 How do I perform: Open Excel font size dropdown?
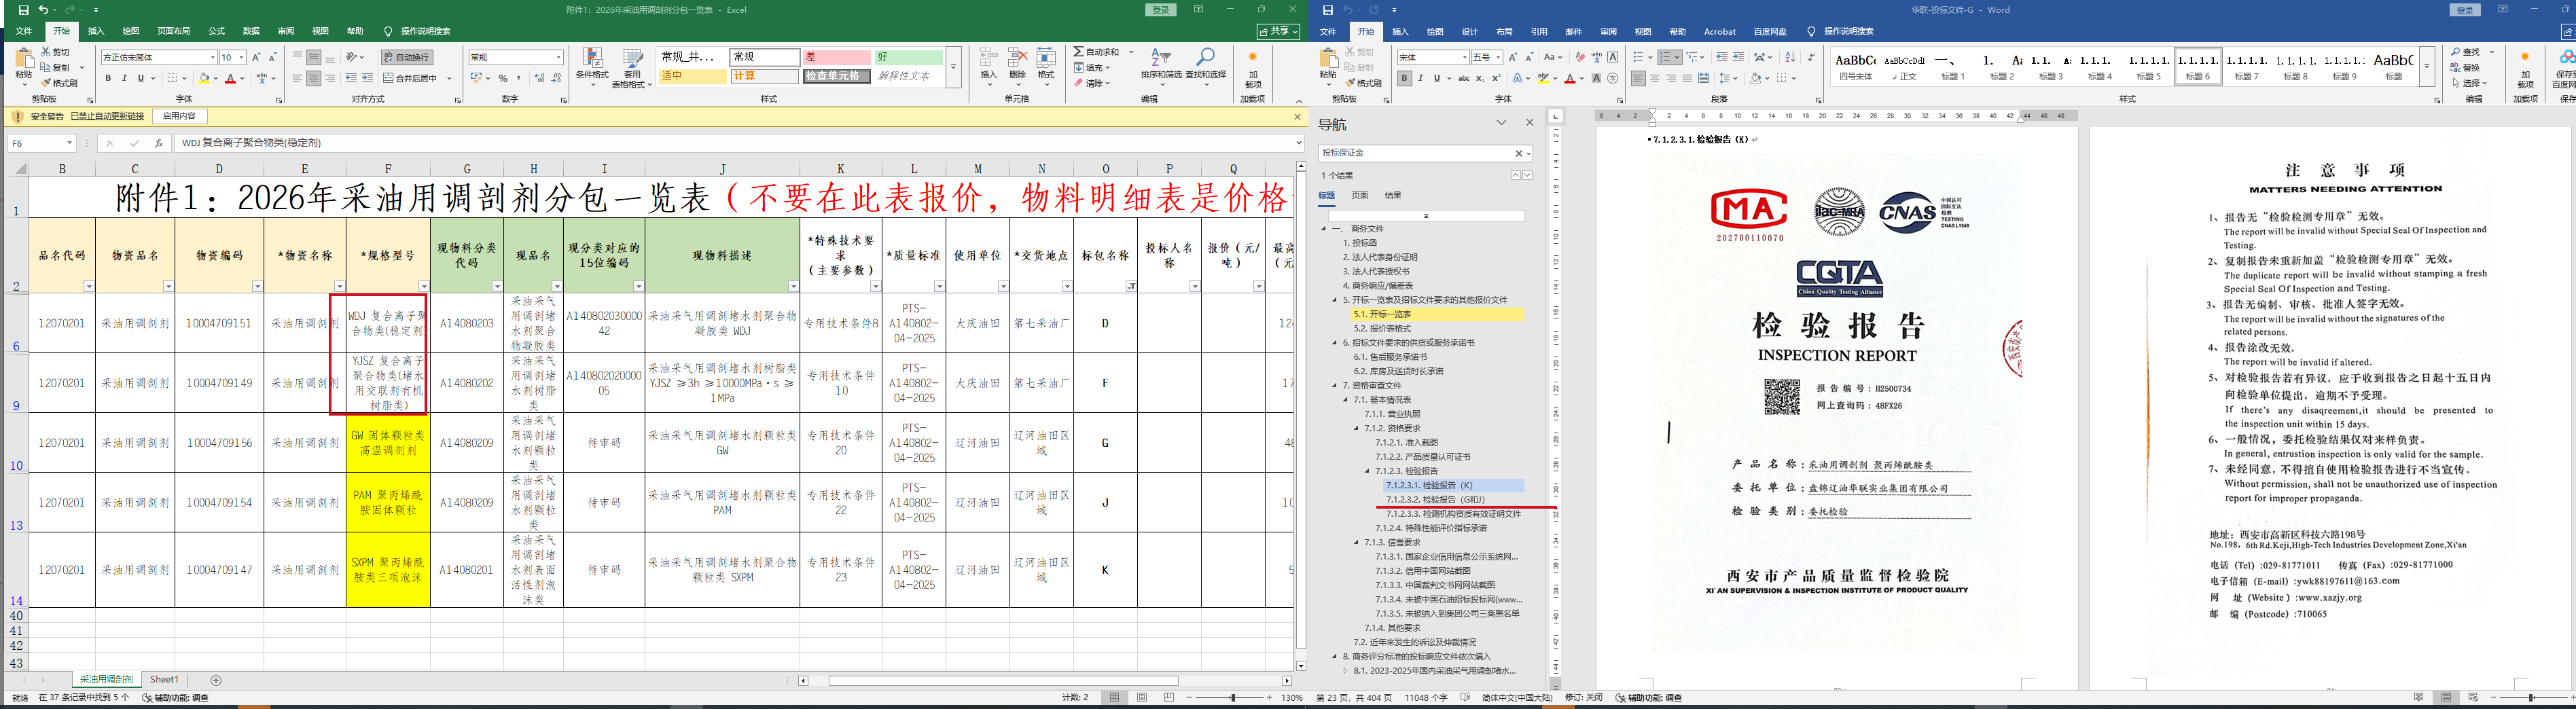click(241, 57)
